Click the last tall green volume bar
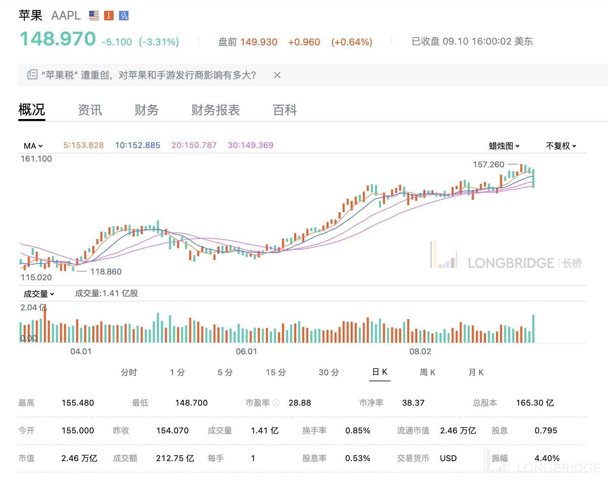This screenshot has height=480, width=608. point(534,329)
